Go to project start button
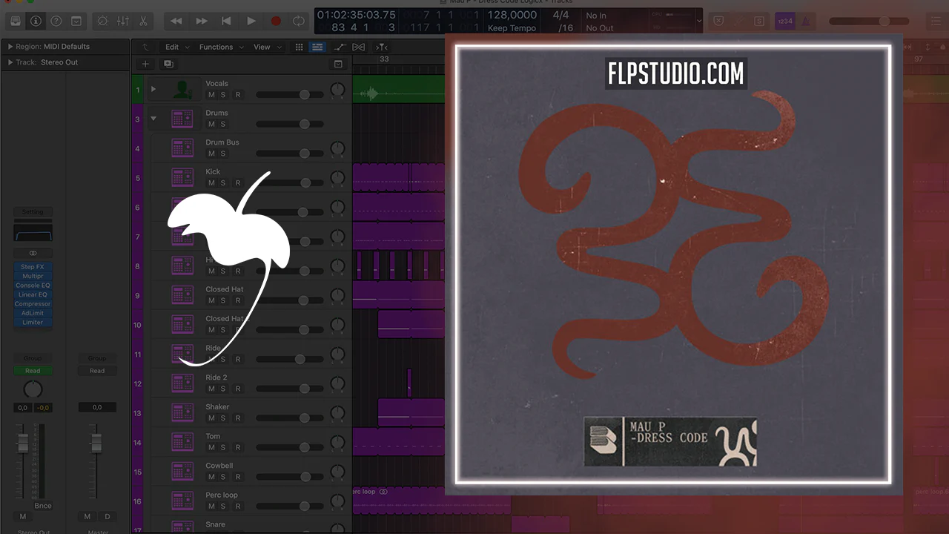The width and height of the screenshot is (949, 534). [x=226, y=22]
